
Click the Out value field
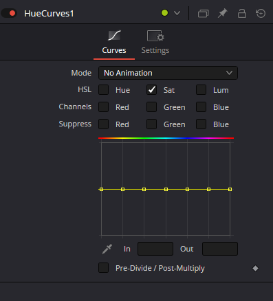[220, 249]
